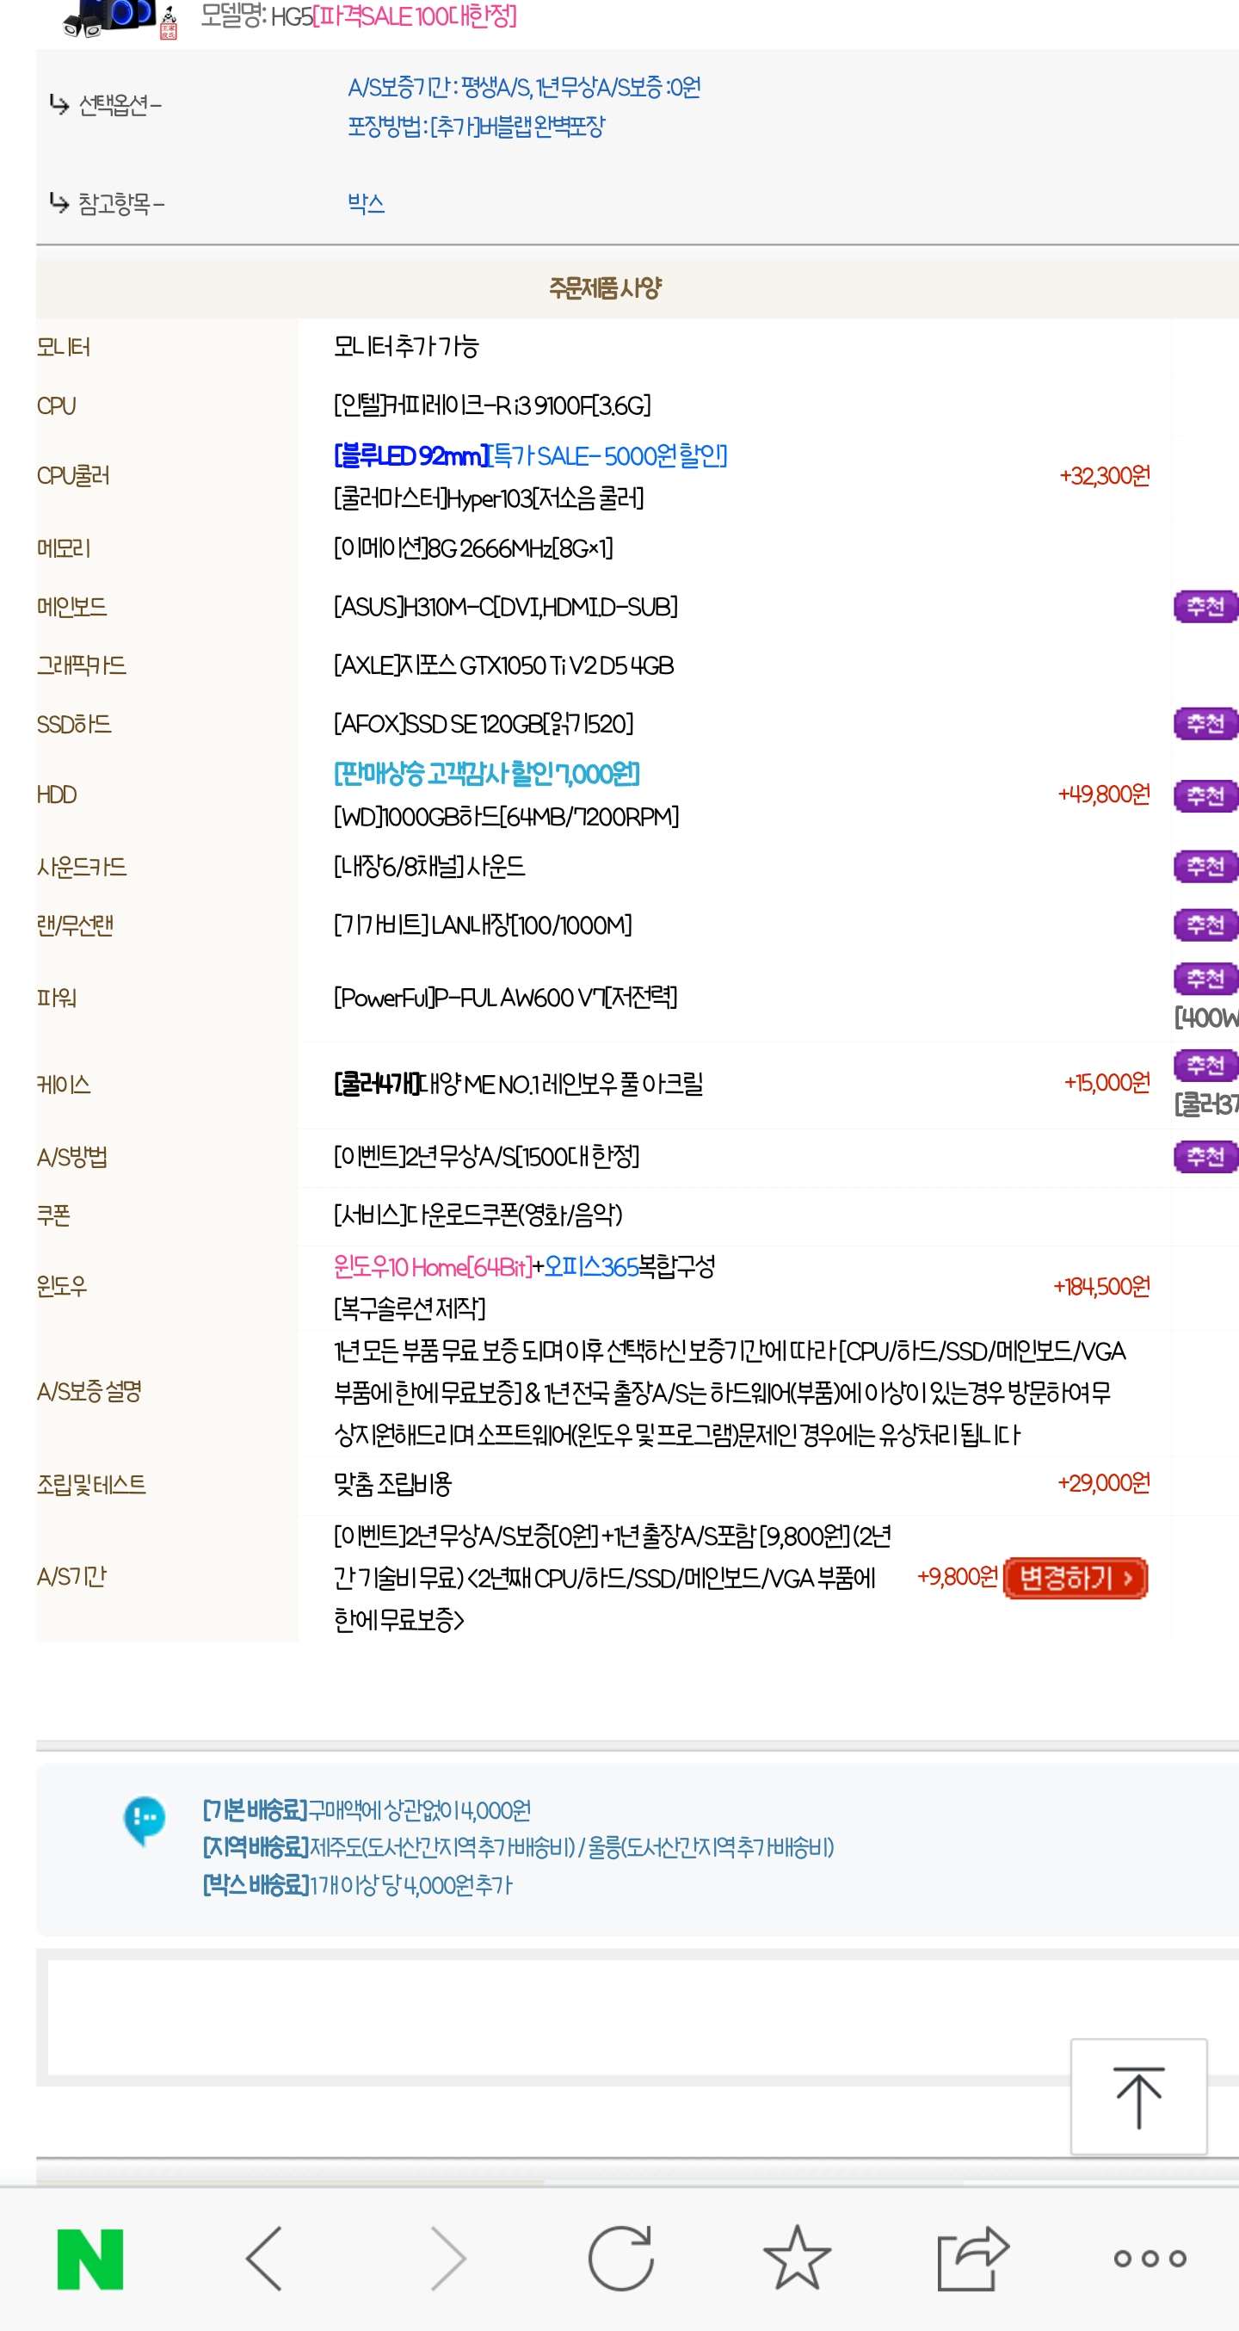
Task: Click the 2년무상A/S 1500대 한정 text
Action: [486, 1156]
